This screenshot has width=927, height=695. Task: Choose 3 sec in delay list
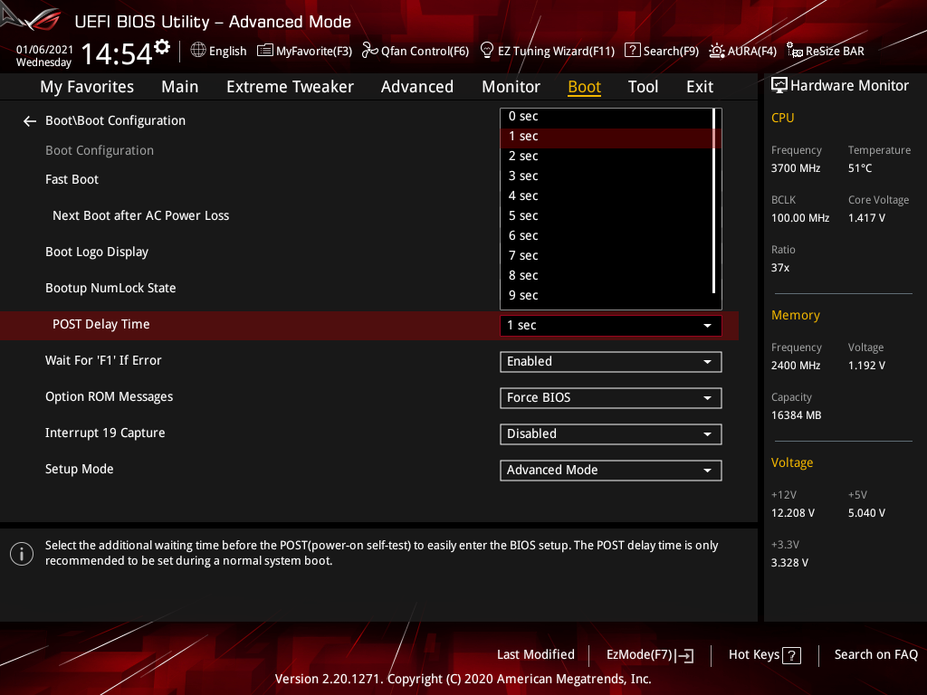(607, 176)
